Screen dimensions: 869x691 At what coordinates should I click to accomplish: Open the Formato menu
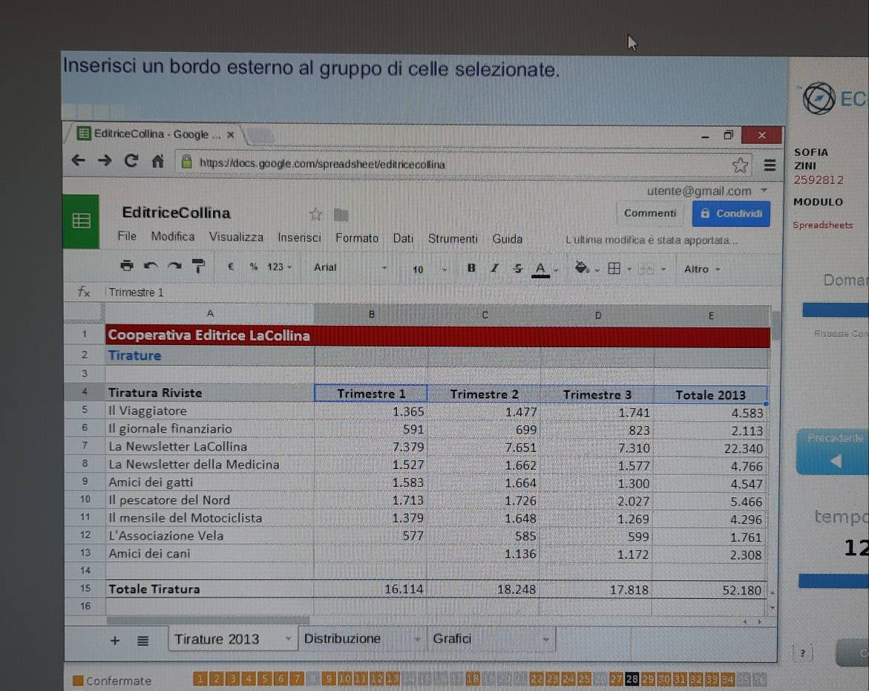[356, 238]
